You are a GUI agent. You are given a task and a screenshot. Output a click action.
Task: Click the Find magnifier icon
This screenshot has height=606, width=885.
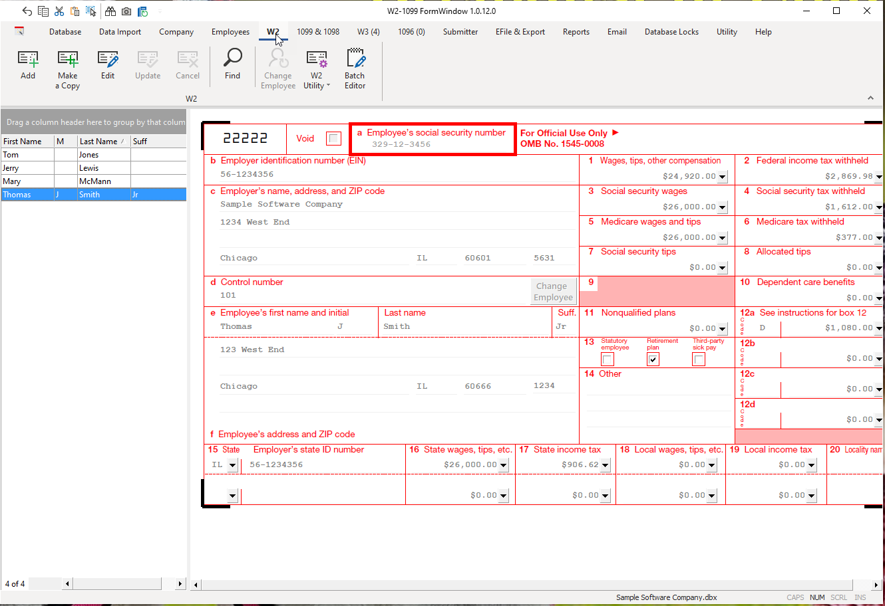pyautogui.click(x=232, y=64)
